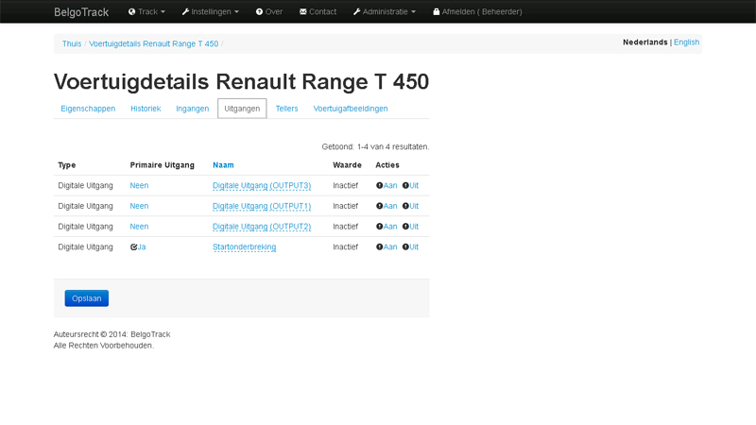Switch language to English
The image size is (756, 425).
point(686,42)
